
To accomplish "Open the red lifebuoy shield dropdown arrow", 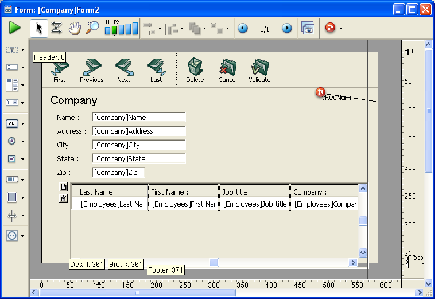I will pos(341,28).
